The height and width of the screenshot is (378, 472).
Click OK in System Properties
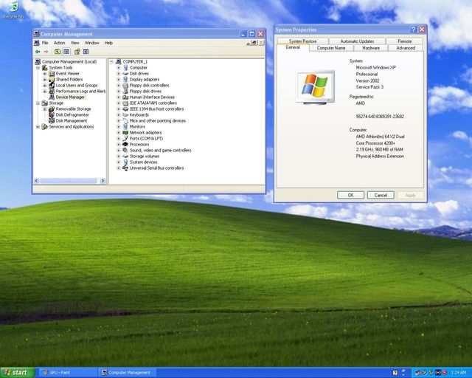(x=351, y=195)
